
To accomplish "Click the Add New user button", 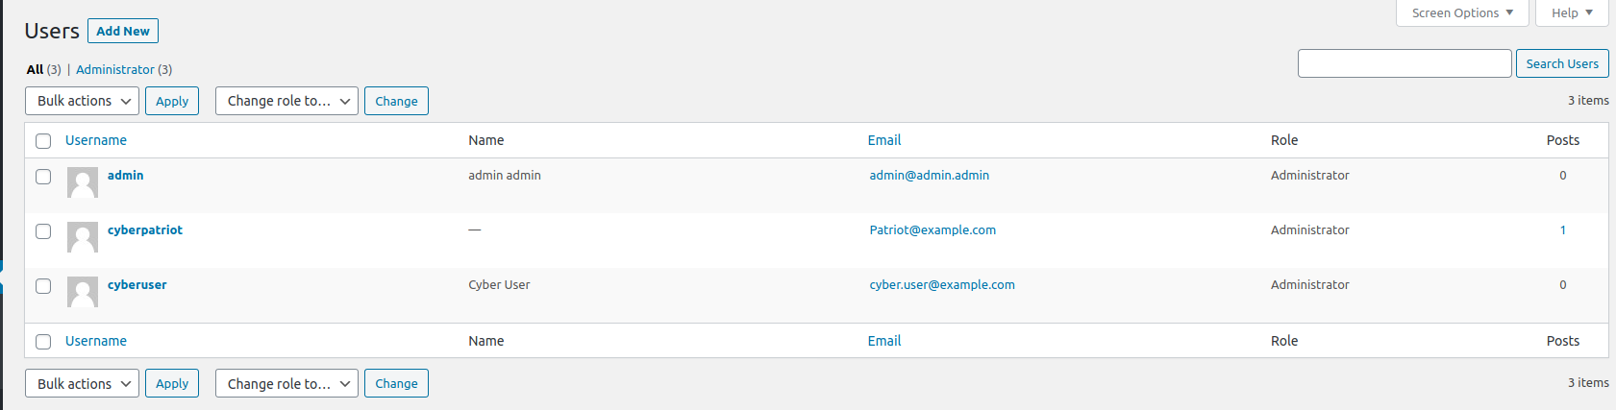I will 123,31.
